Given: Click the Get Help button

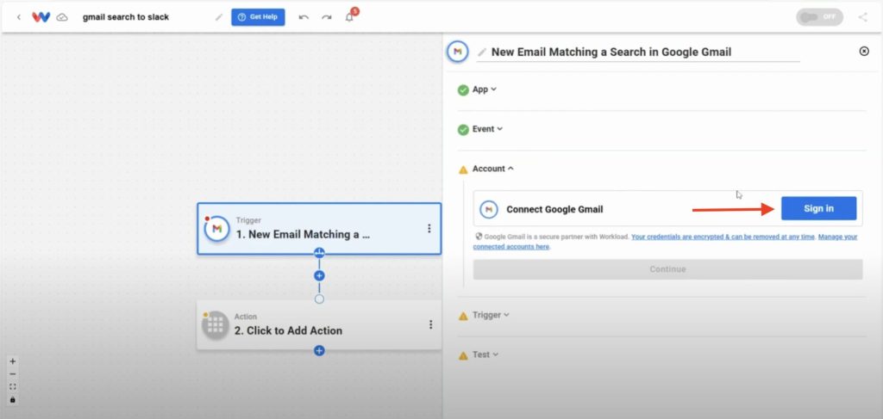Looking at the screenshot, I should point(258,17).
